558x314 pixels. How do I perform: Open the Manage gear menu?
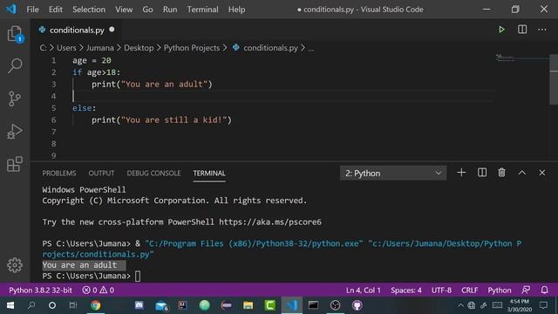click(15, 265)
